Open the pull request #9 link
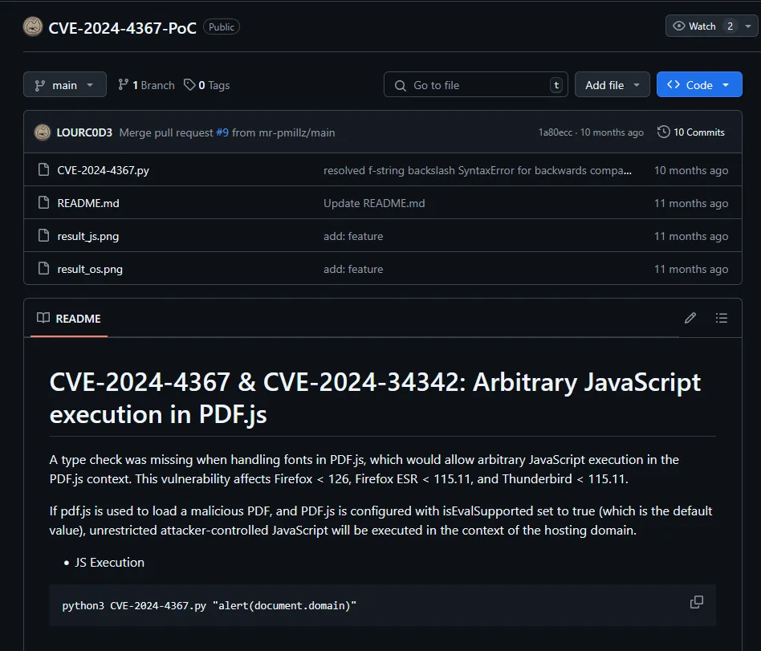The image size is (761, 651). pyautogui.click(x=222, y=132)
